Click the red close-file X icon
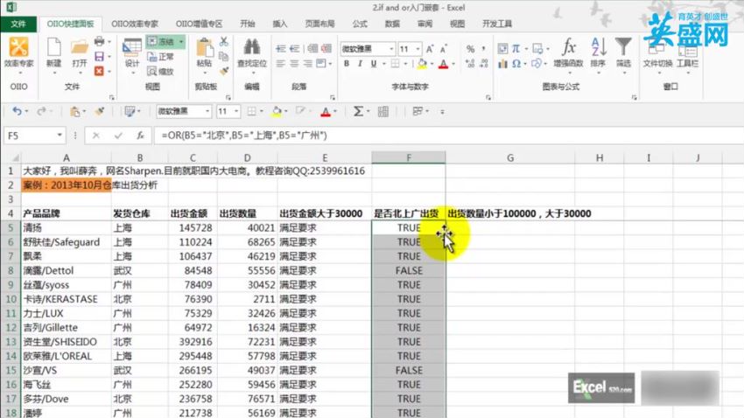Viewport: 744px width, 418px height. click(99, 71)
